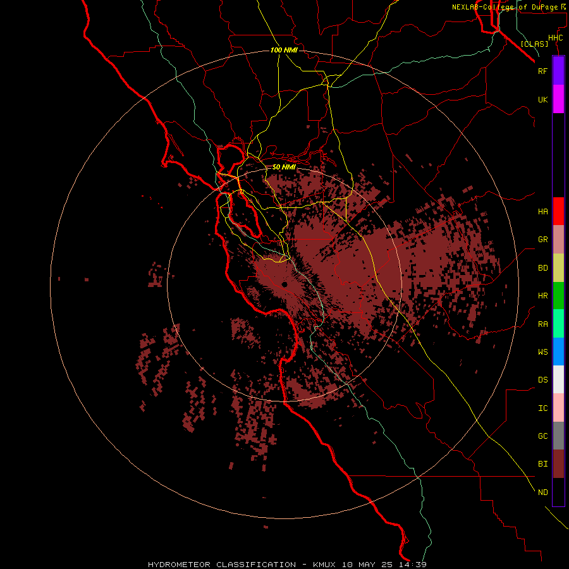Click the 'RA' legend label
The width and height of the screenshot is (569, 569).
[x=542, y=324]
